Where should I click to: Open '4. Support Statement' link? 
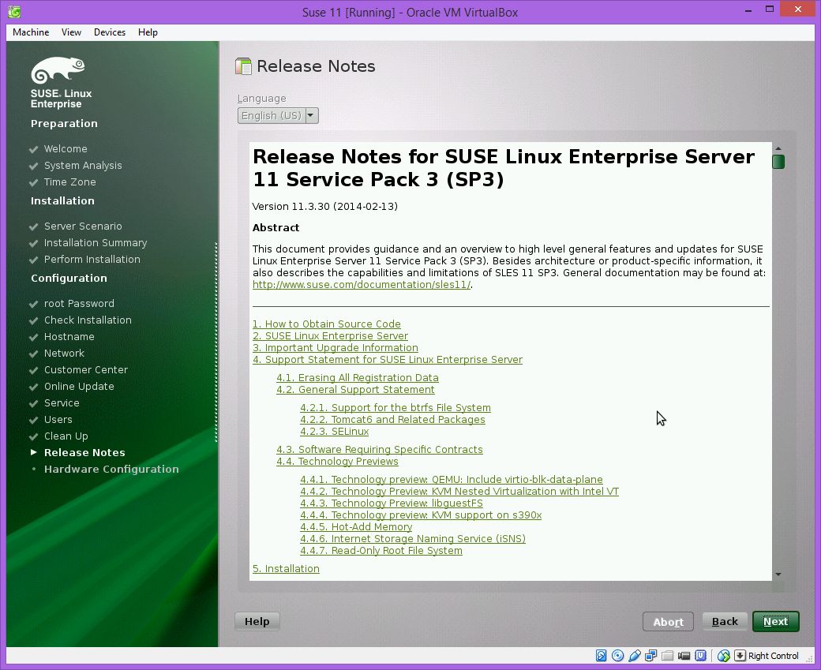(x=388, y=360)
